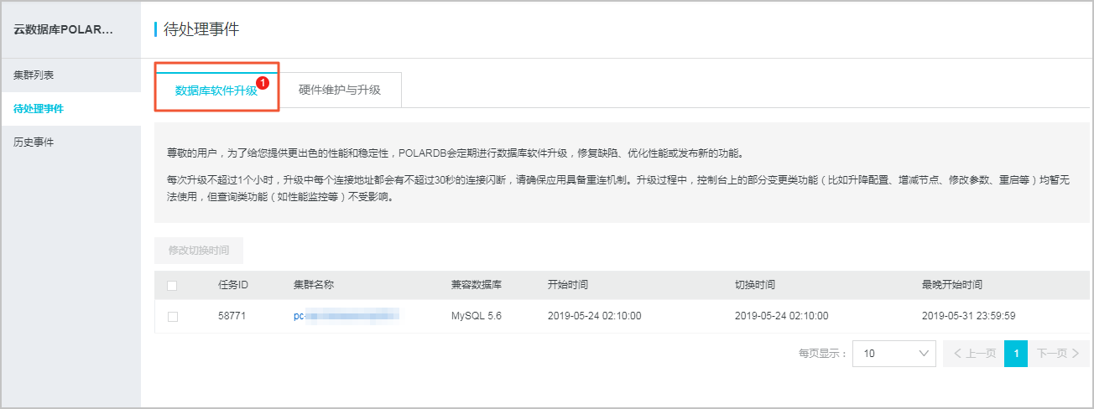Click the 兼容数据库 column header
This screenshot has height=409, width=1094.
pyautogui.click(x=477, y=285)
